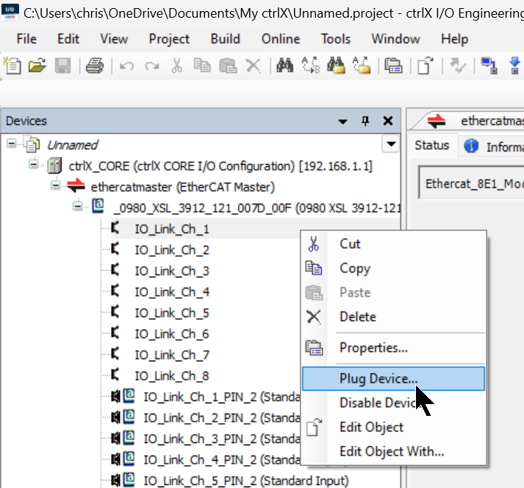
Task: Choose Edit Object from the context menu
Action: (393, 427)
